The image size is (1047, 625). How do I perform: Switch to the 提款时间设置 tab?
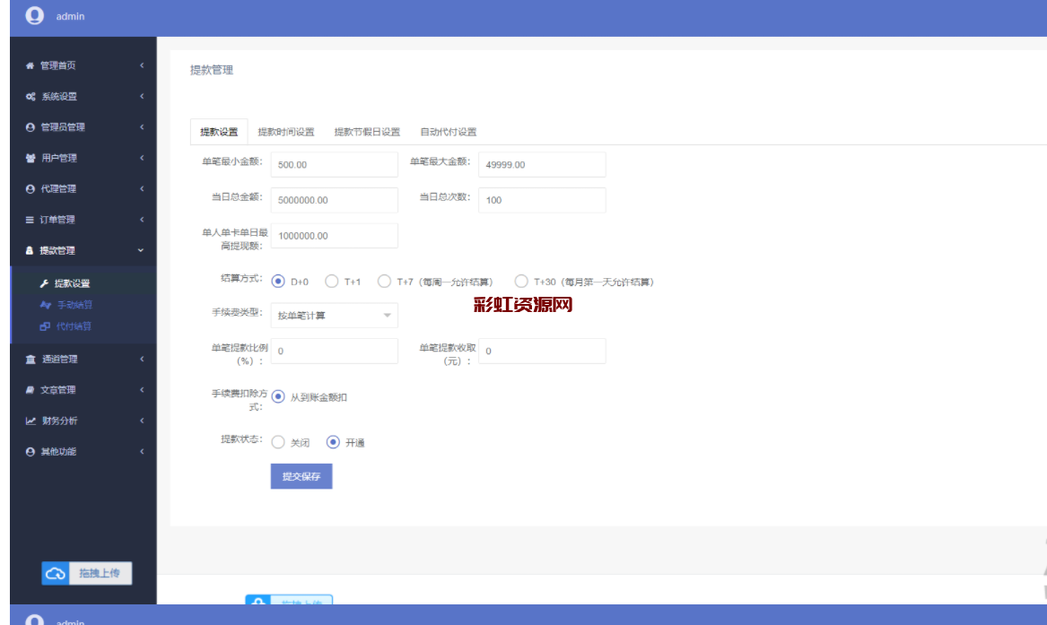coord(286,132)
